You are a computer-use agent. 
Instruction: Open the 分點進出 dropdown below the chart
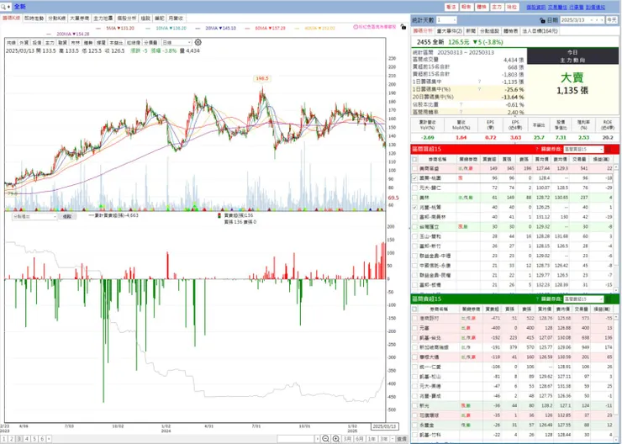click(34, 217)
